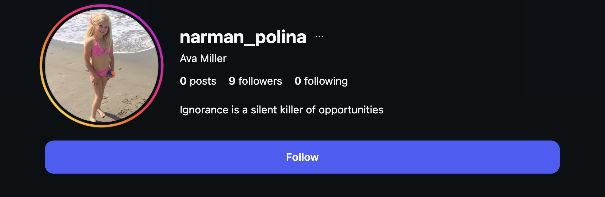Image resolution: width=605 pixels, height=197 pixels.
Task: Click the zero beside "posts"
Action: point(183,81)
